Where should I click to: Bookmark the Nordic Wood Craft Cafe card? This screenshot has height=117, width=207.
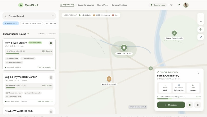(51, 112)
